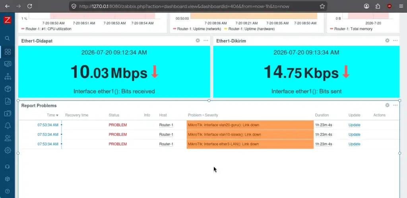Open the sidebar search icon
Viewport: 407px width, 198px height.
[x=7, y=38]
